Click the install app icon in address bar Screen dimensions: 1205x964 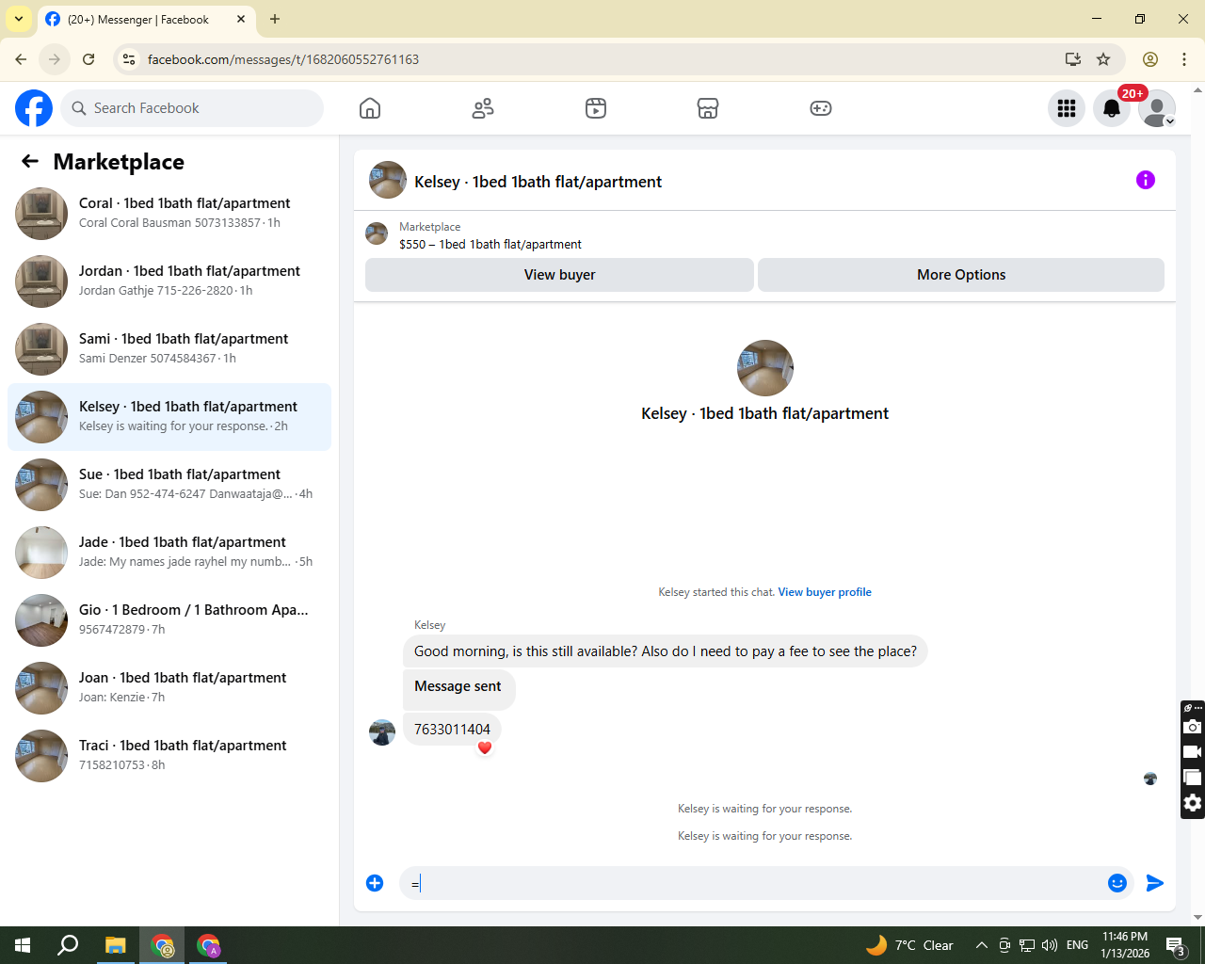coord(1073,59)
